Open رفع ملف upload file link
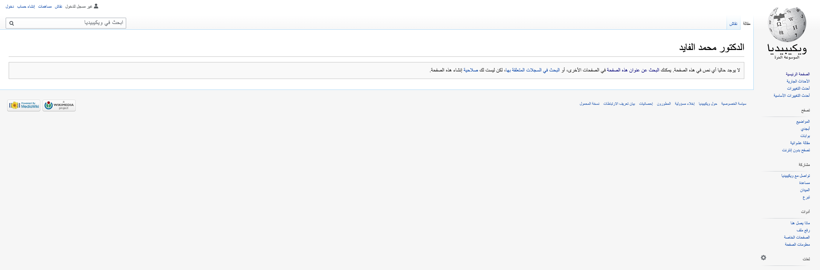Viewport: 820px width, 270px height. pyautogui.click(x=803, y=230)
